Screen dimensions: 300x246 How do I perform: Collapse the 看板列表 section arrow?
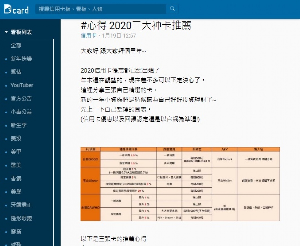[6, 32]
